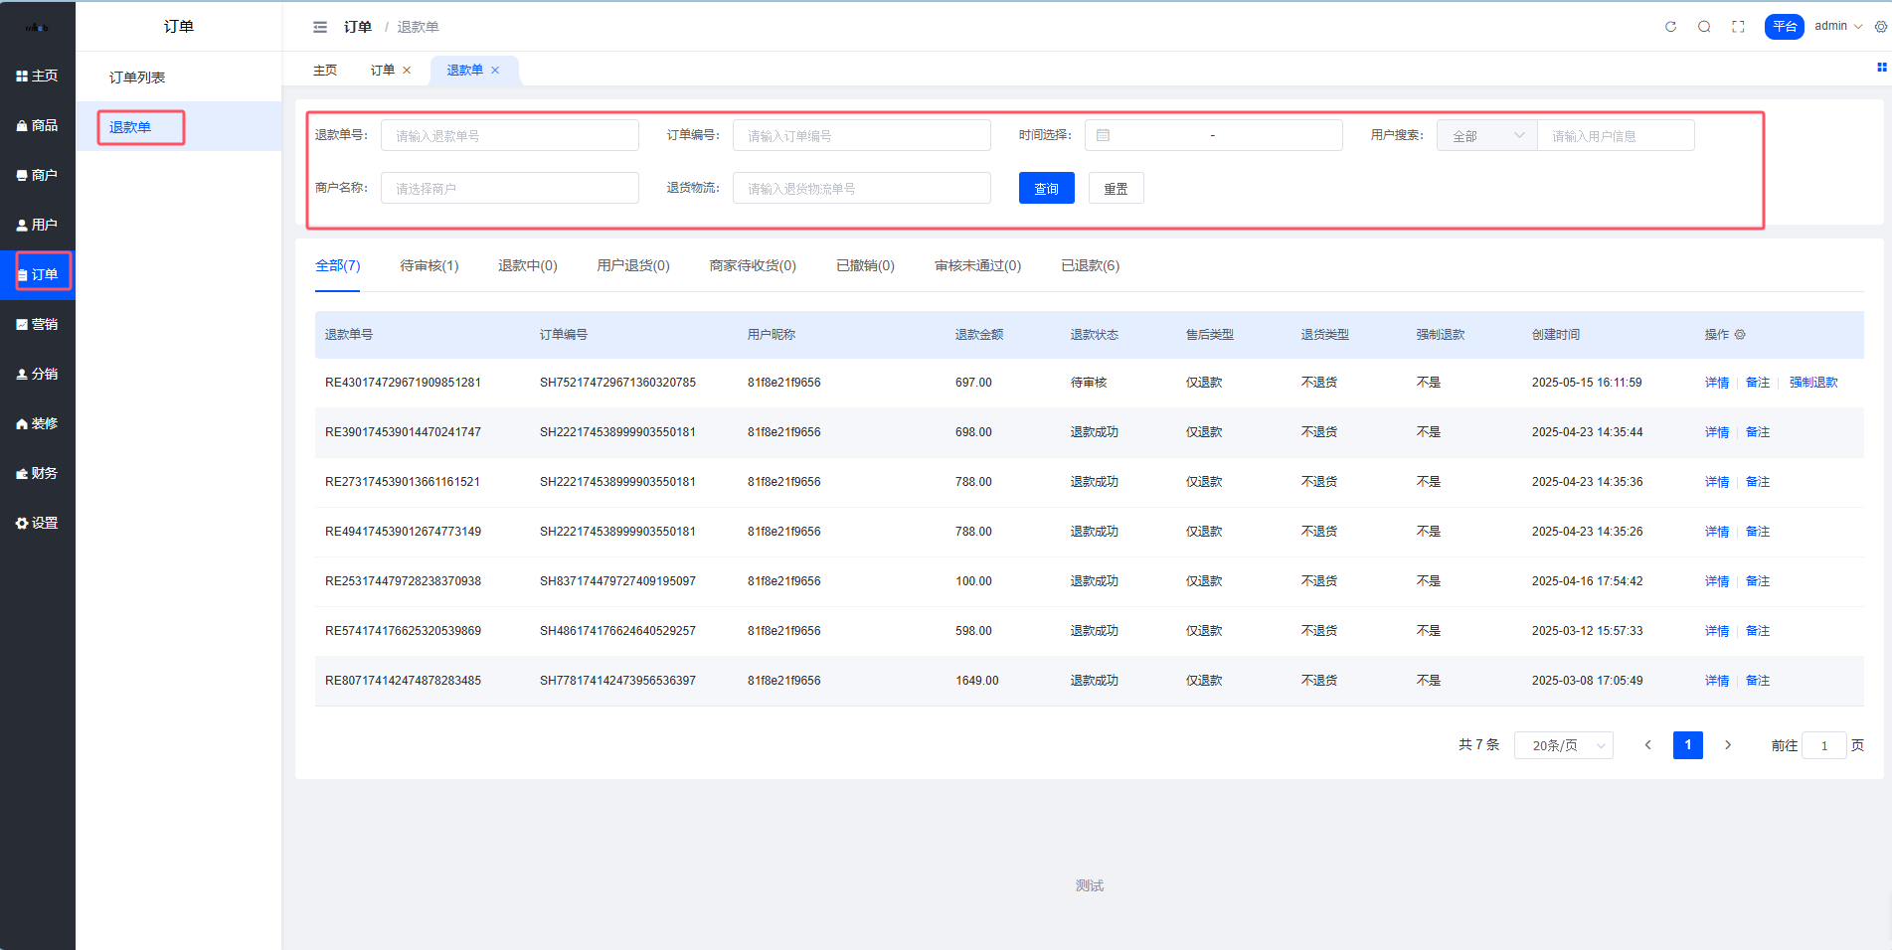The image size is (1892, 950).
Task: Open the 20条/页 page size dropdown
Action: point(1563,745)
